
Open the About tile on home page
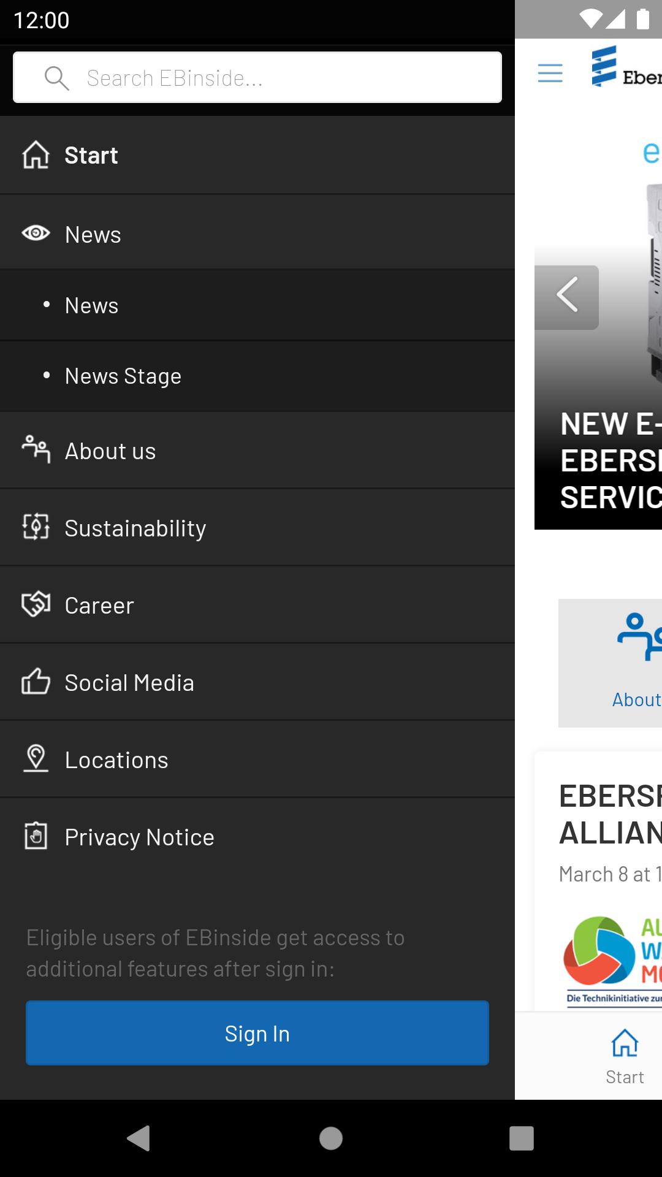click(611, 663)
